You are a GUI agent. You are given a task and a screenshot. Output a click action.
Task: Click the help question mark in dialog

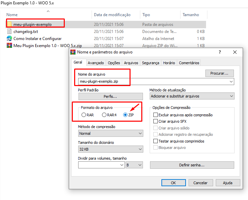(x=219, y=52)
